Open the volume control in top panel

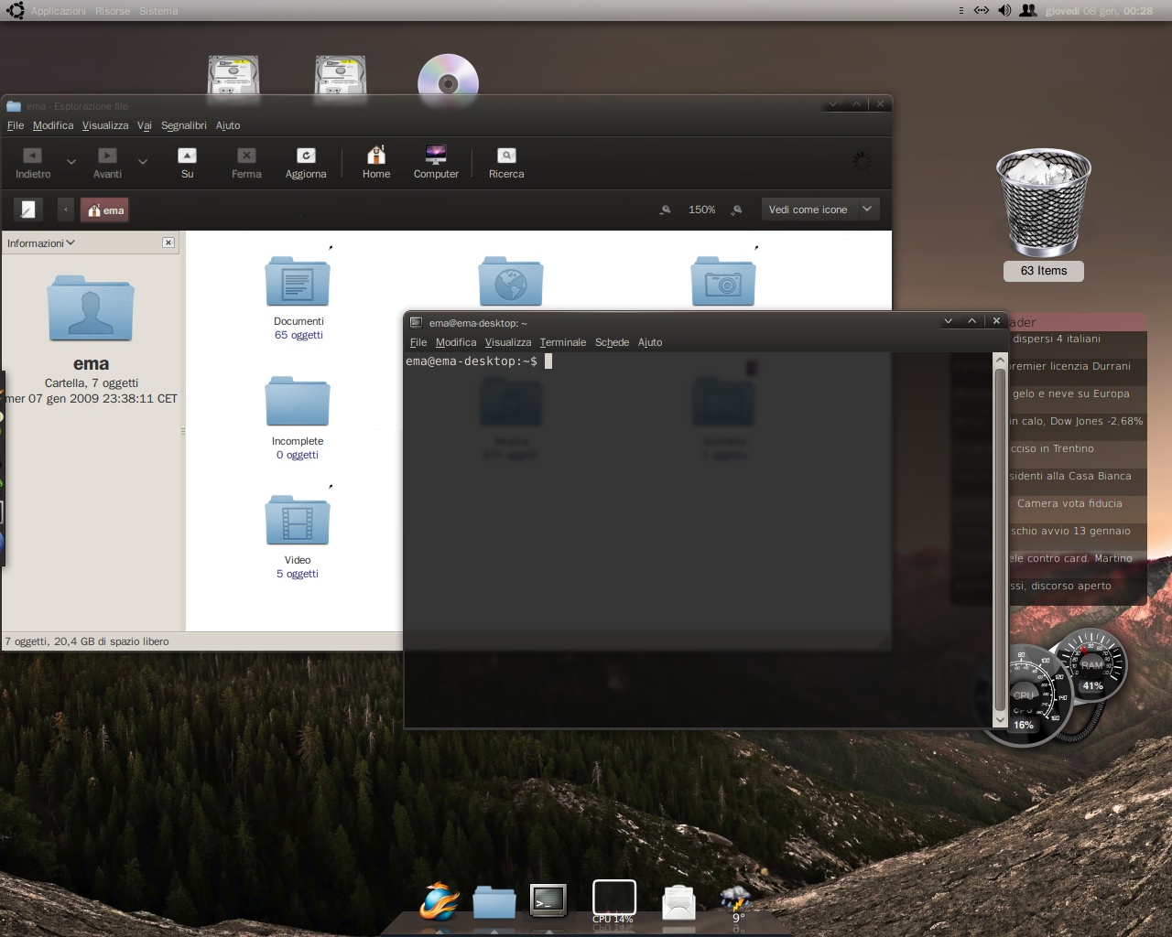1004,11
